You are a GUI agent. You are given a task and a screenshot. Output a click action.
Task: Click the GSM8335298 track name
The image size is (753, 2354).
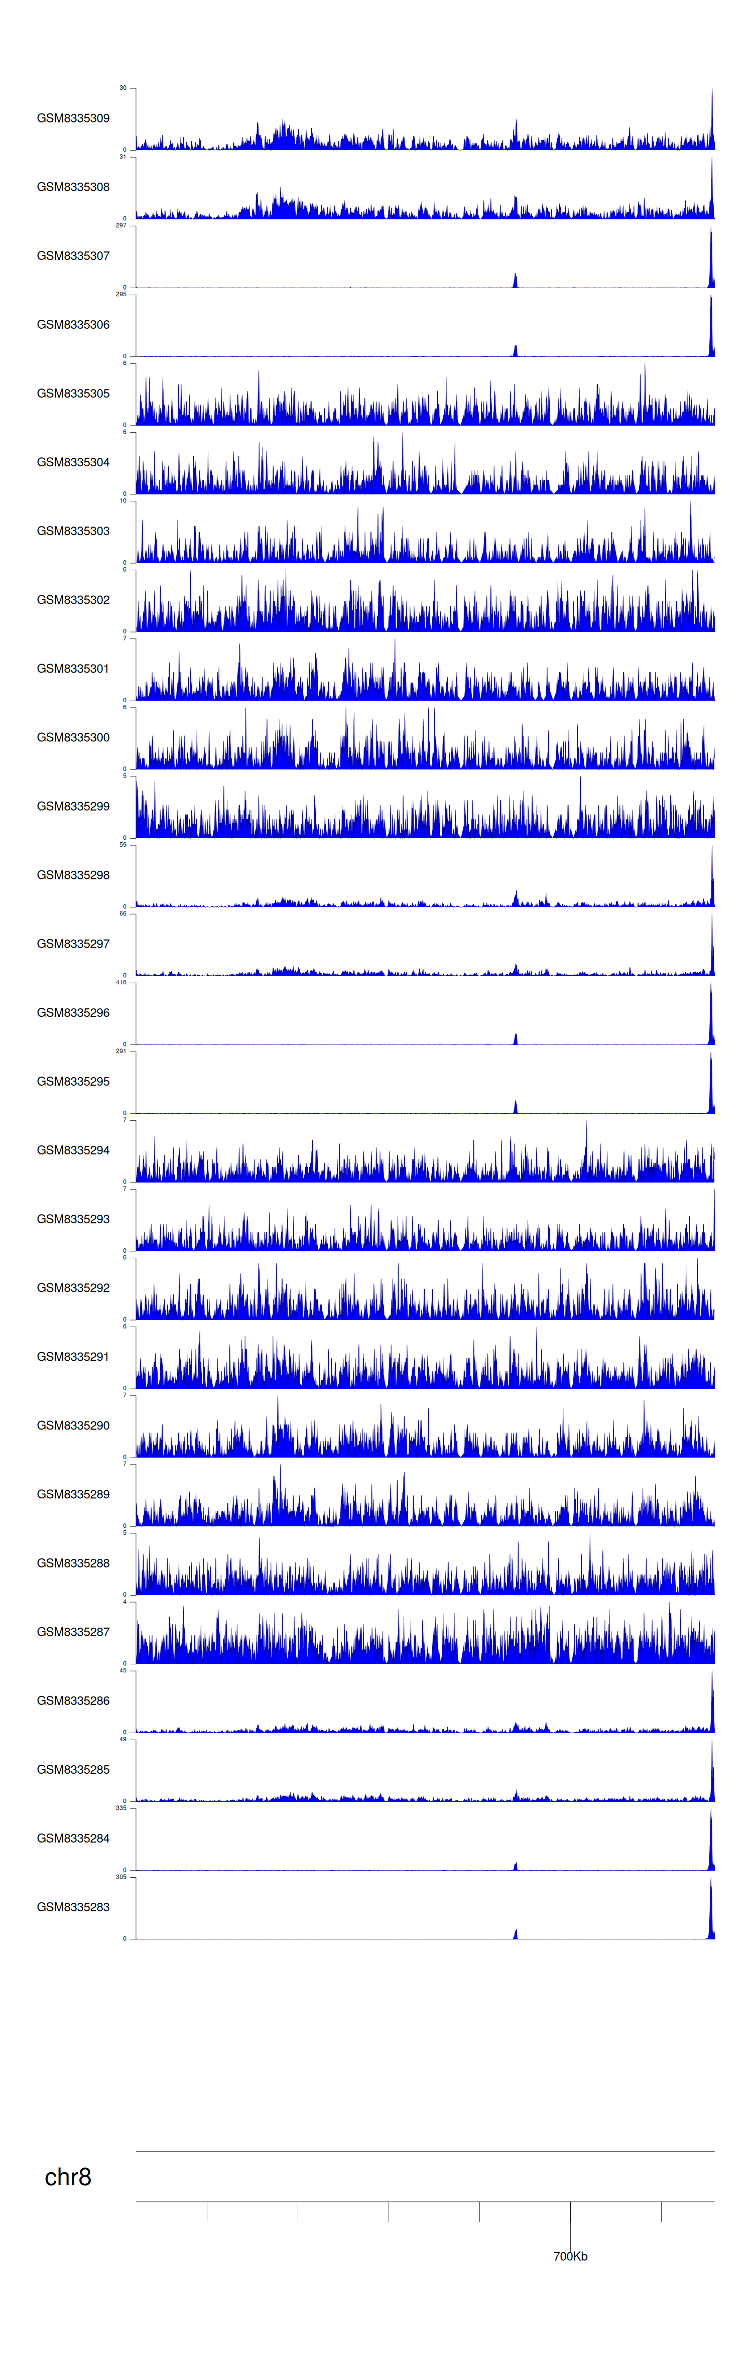73,874
